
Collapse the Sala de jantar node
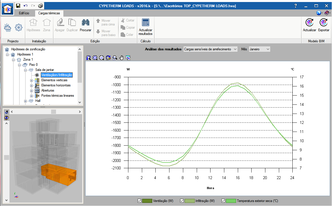tap(25, 70)
